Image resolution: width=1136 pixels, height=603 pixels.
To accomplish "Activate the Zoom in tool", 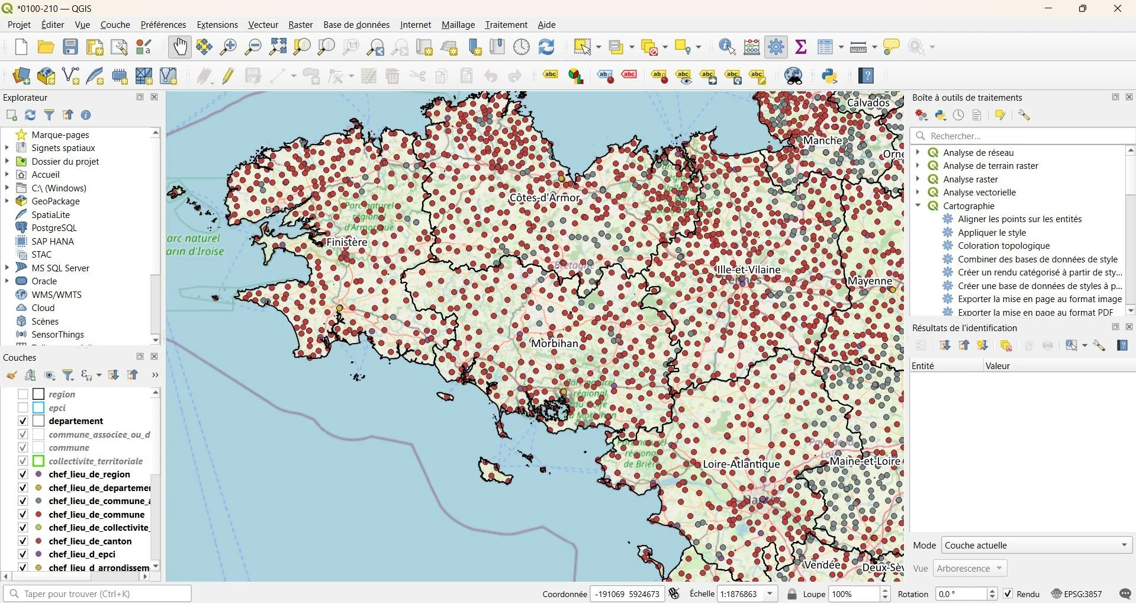I will 228,47.
